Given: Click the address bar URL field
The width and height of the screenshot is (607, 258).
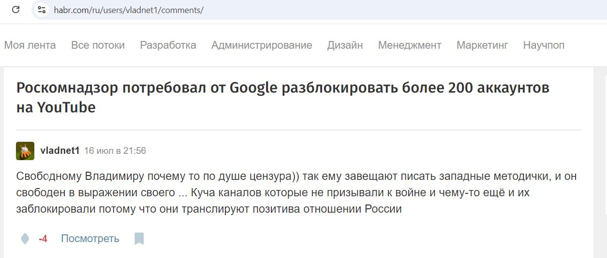Looking at the screenshot, I should [319, 10].
